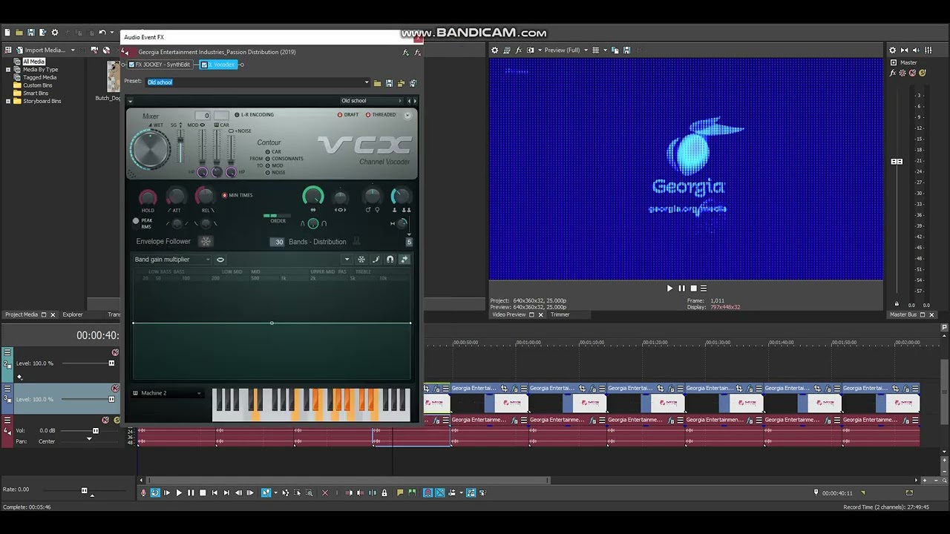Open Video FX in the preview toolbar

click(519, 50)
